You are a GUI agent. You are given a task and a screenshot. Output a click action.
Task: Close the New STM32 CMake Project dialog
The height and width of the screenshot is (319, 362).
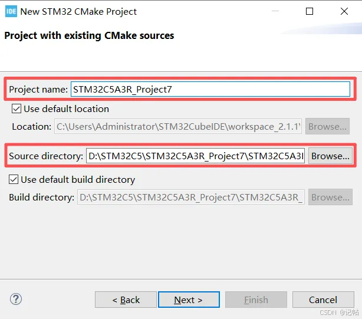tap(344, 11)
